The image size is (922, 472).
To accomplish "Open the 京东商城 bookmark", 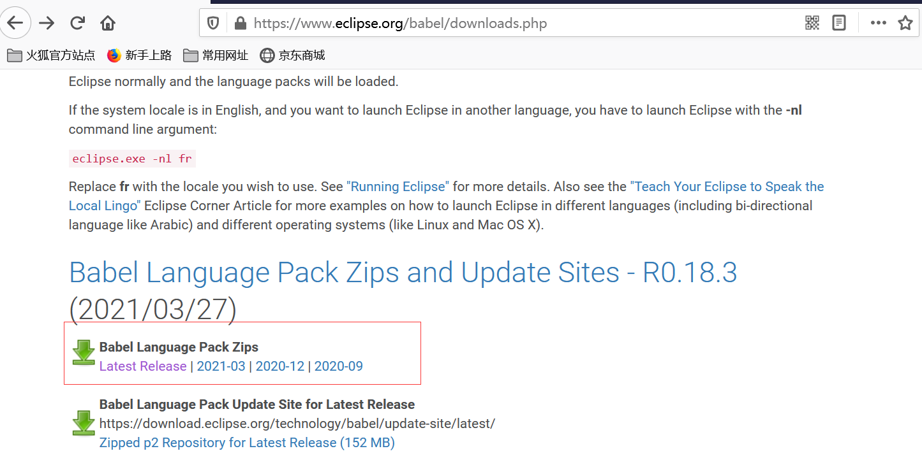I will 293,55.
